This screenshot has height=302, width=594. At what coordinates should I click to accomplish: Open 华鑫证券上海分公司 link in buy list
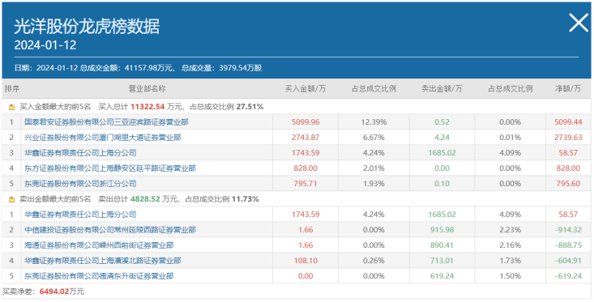[80, 153]
